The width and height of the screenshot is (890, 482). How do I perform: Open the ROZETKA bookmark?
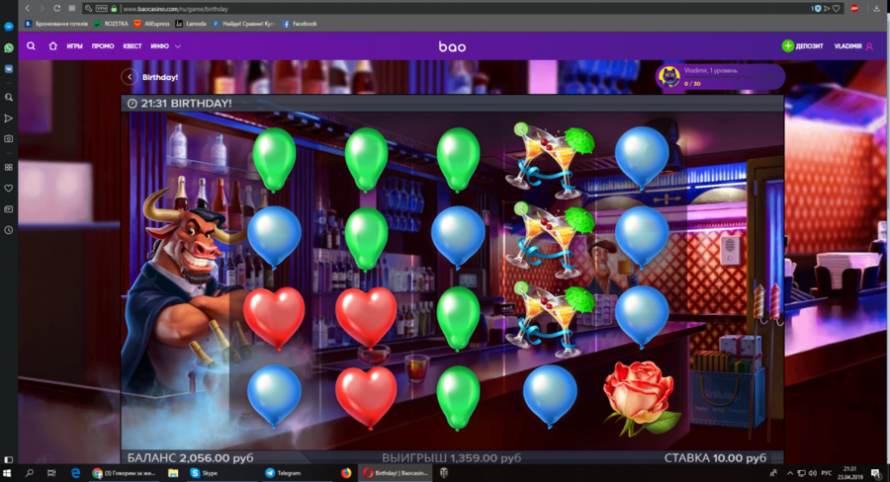pyautogui.click(x=111, y=24)
